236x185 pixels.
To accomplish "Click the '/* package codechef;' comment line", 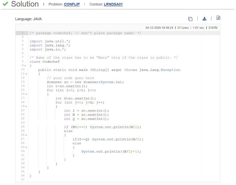I will coord(85,33).
